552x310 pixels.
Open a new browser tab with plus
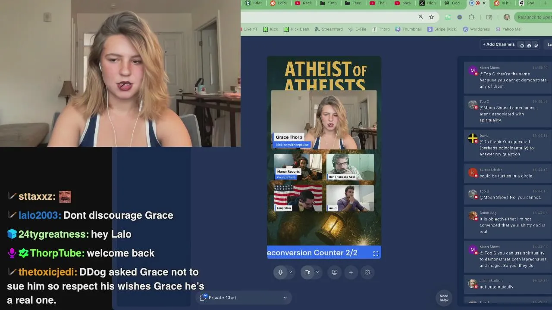[x=546, y=3]
